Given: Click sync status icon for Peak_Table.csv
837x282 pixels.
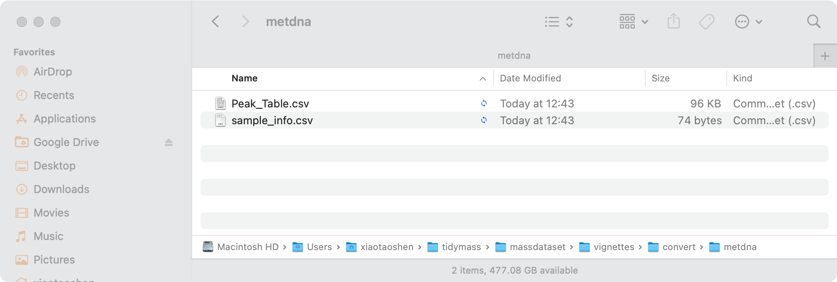Looking at the screenshot, I should click(x=484, y=103).
